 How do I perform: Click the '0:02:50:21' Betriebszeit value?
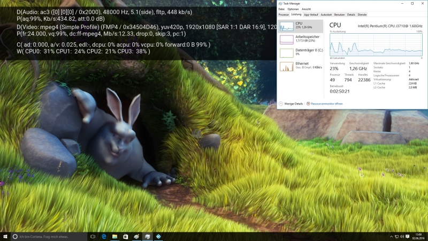(x=340, y=91)
